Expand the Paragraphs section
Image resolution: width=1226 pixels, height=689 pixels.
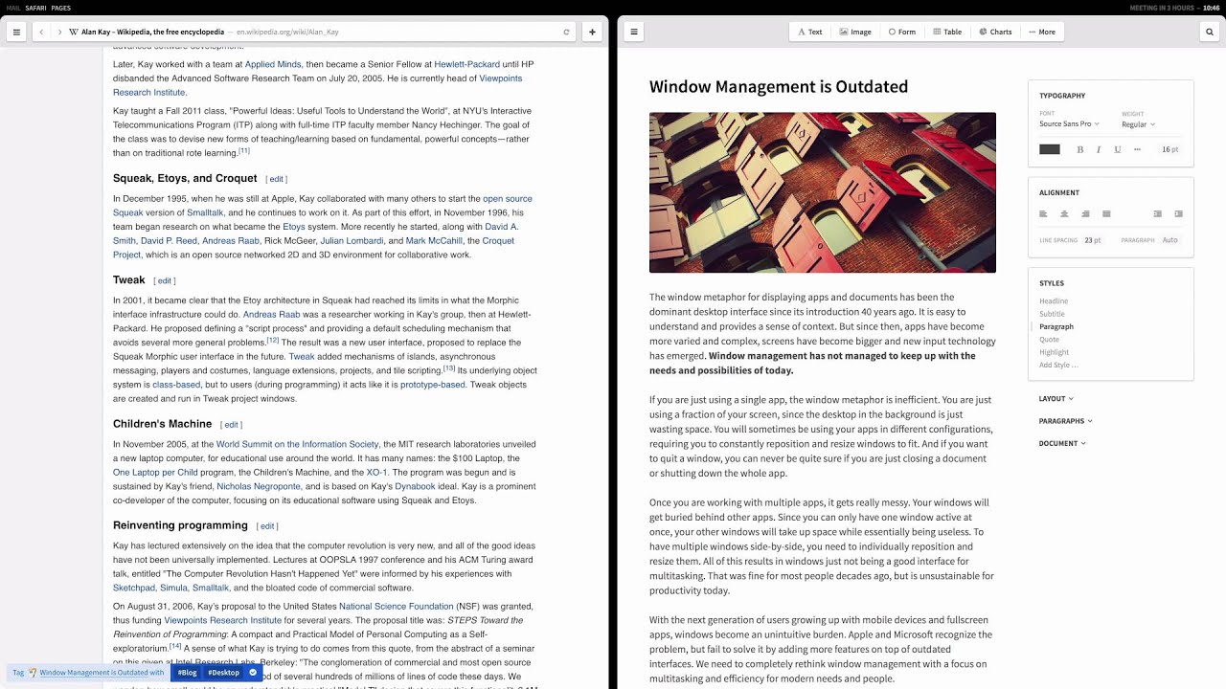1065,421
